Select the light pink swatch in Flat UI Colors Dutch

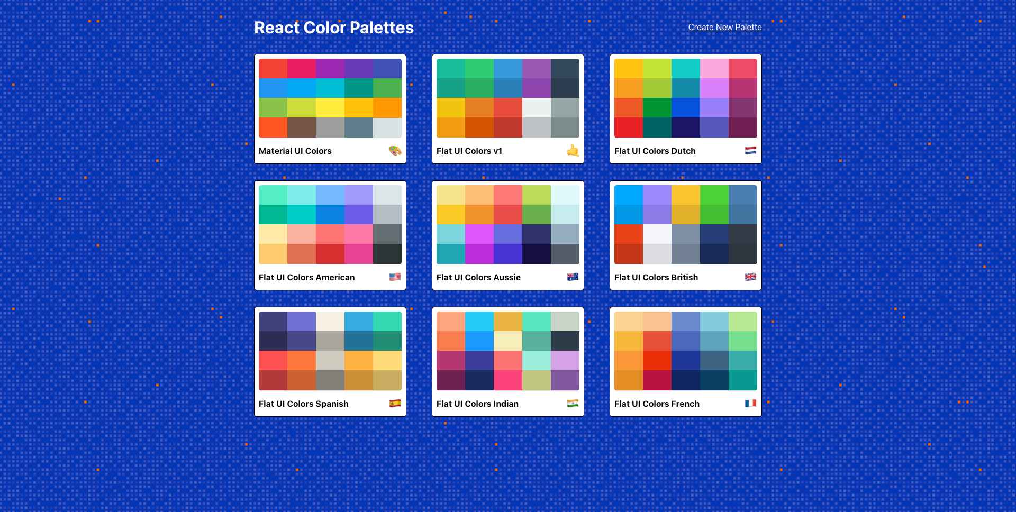pos(714,69)
